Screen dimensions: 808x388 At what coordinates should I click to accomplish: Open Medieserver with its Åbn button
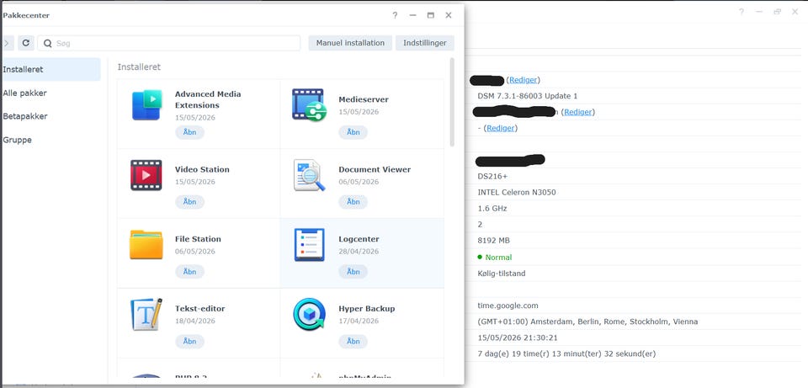(x=353, y=132)
